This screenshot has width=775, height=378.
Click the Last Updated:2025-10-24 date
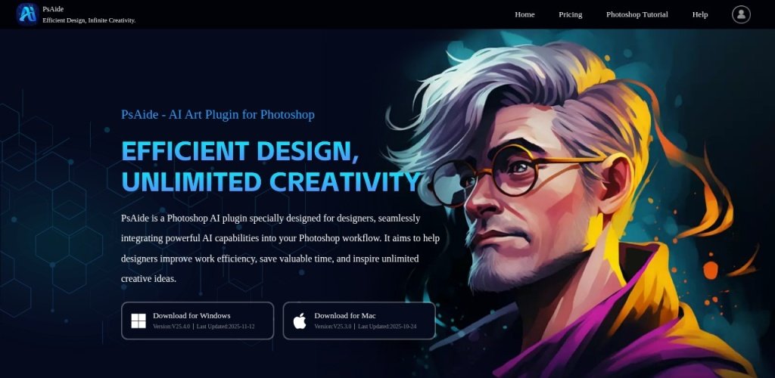(x=387, y=327)
